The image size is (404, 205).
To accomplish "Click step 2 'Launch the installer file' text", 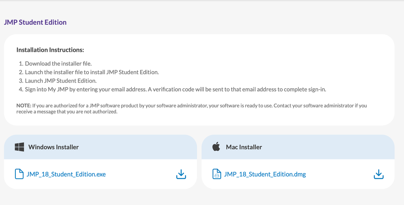I will (x=91, y=72).
